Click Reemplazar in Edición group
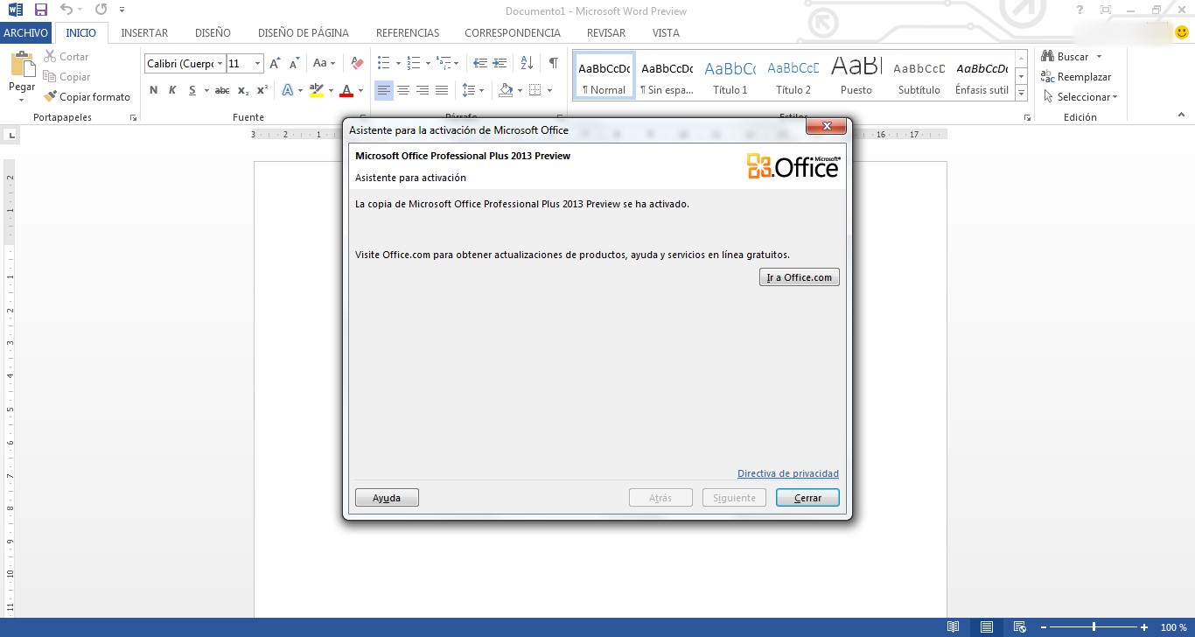The image size is (1195, 637). pyautogui.click(x=1076, y=77)
